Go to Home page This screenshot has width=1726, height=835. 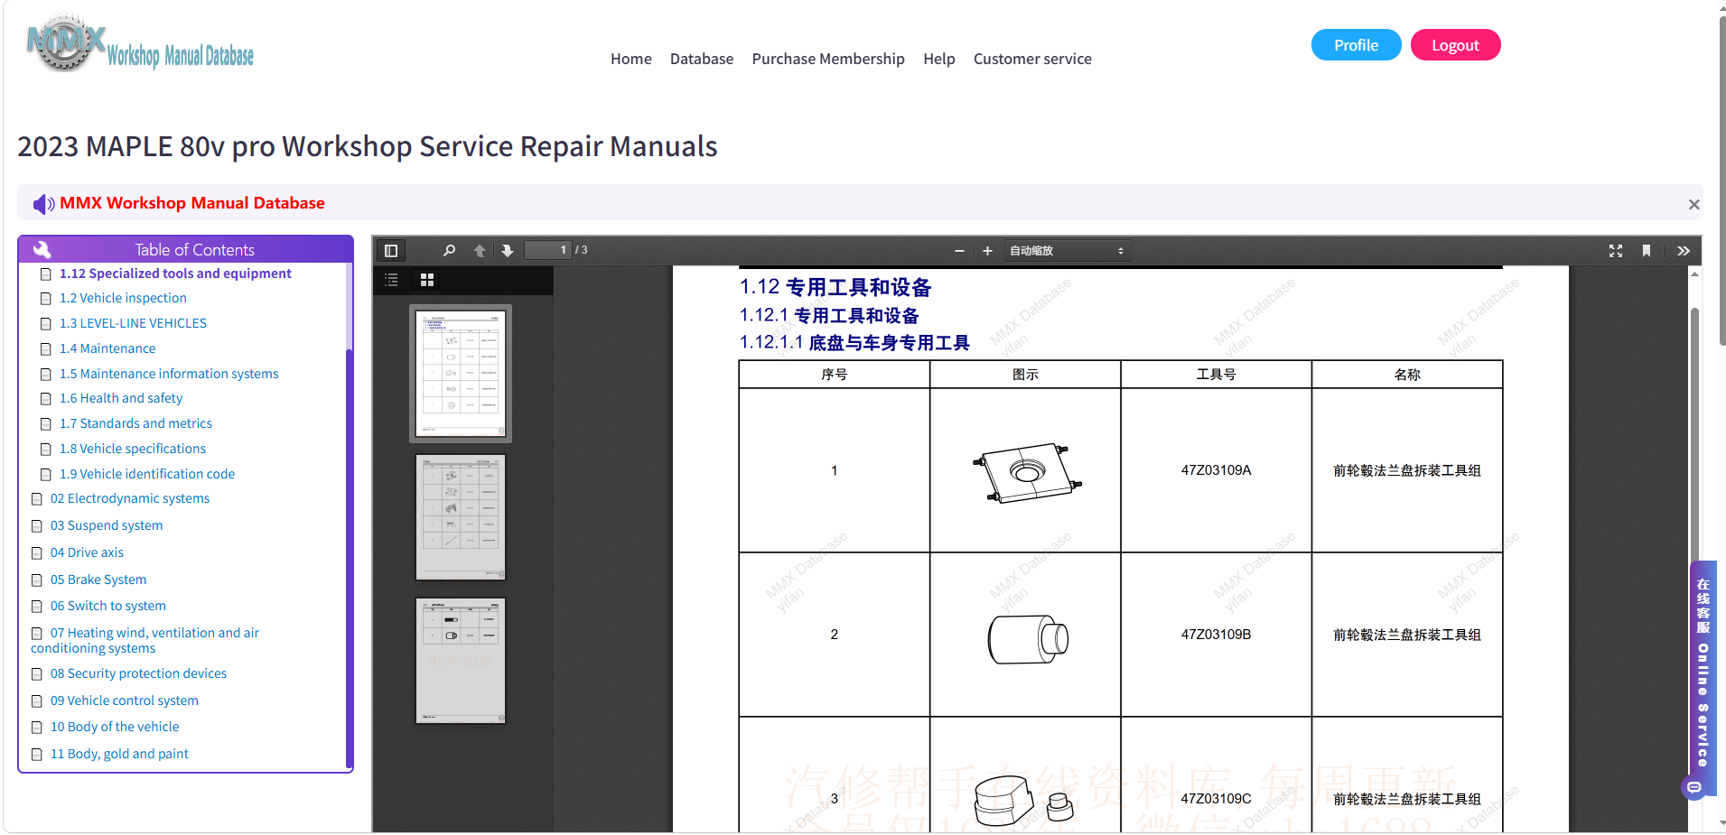(x=630, y=59)
